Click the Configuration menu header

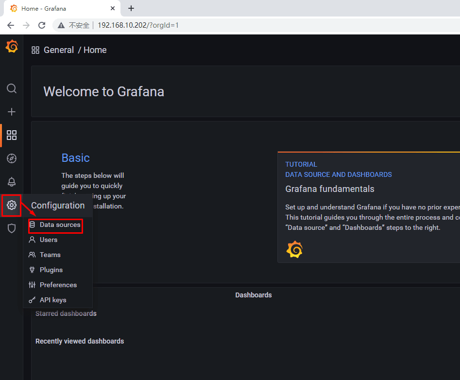tap(58, 206)
